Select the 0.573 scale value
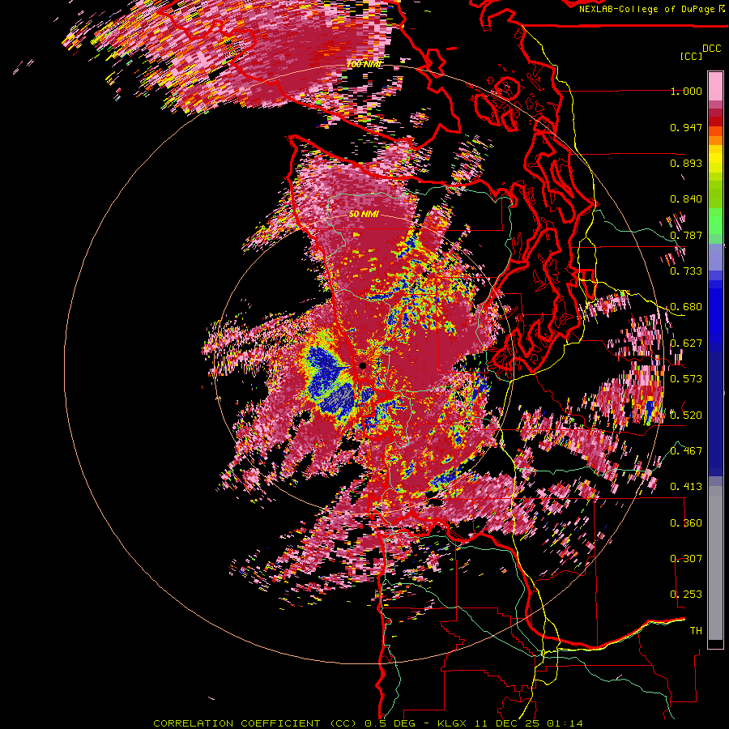The height and width of the screenshot is (729, 729). click(686, 379)
